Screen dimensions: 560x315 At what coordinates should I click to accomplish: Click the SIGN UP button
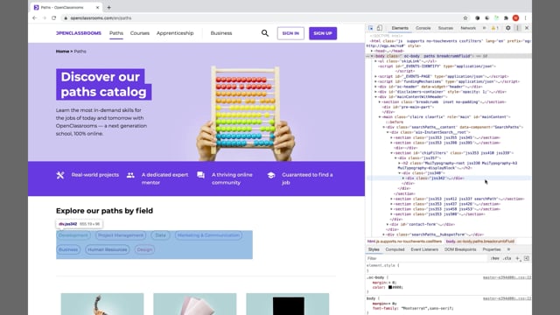pyautogui.click(x=323, y=33)
